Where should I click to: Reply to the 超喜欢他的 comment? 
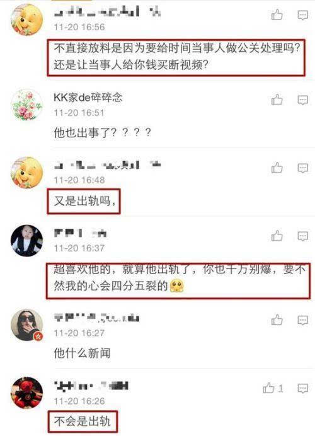click(x=302, y=236)
